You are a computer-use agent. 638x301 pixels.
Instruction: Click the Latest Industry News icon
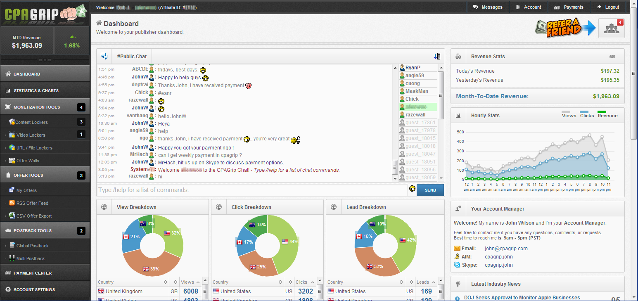point(458,284)
